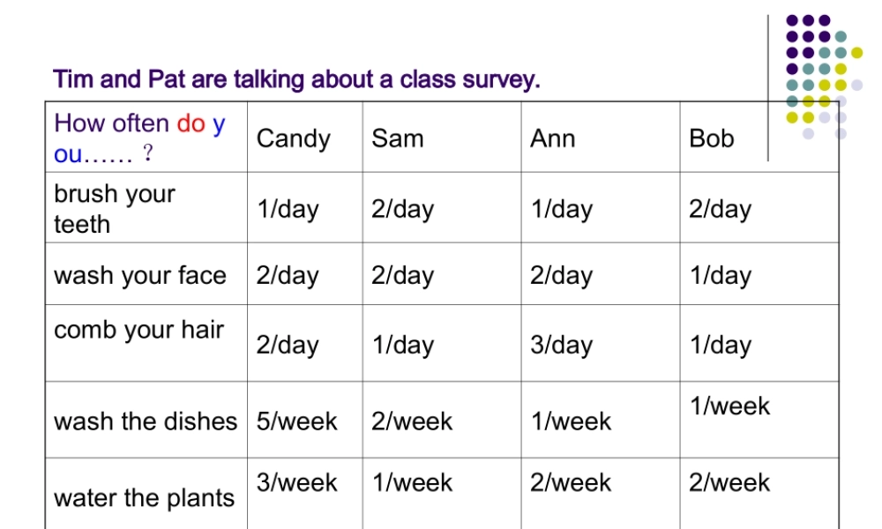Click the slide title about the class survey
882x529 pixels.
296,80
